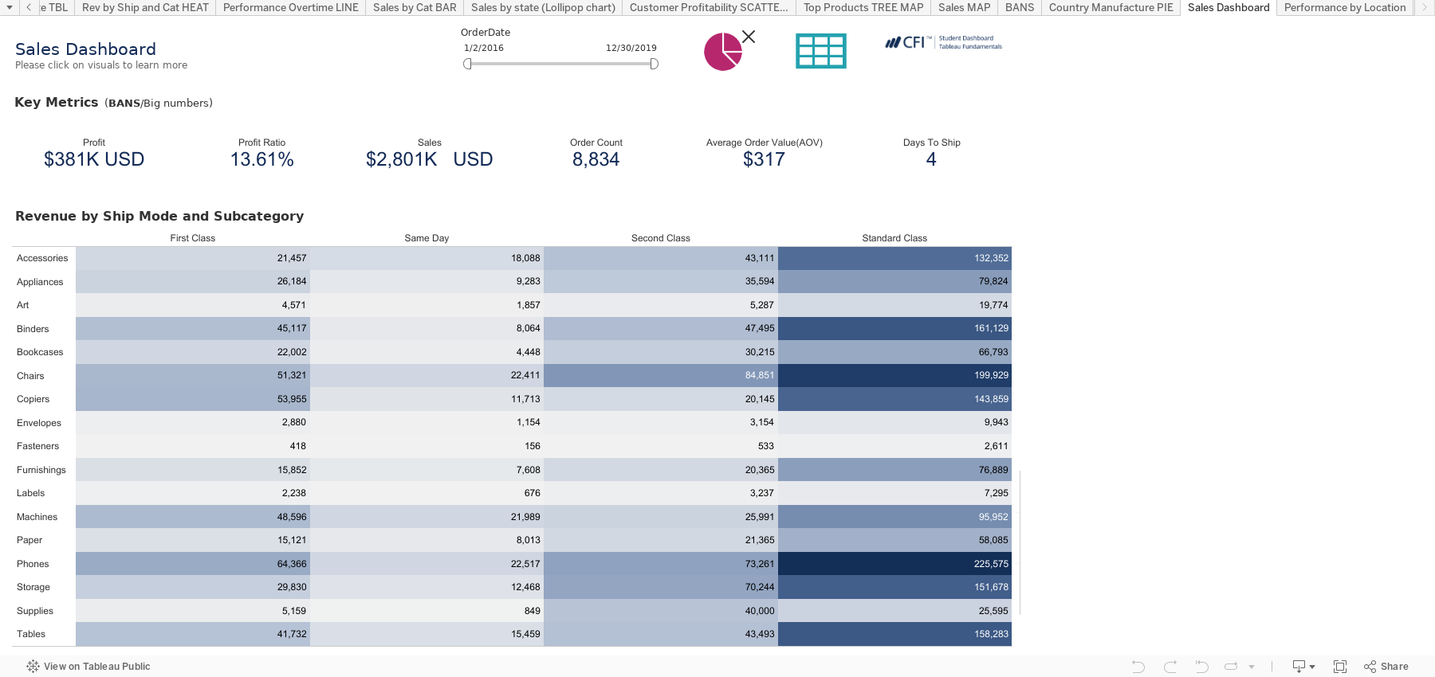Click Art First Class cell 4,571

pos(193,305)
